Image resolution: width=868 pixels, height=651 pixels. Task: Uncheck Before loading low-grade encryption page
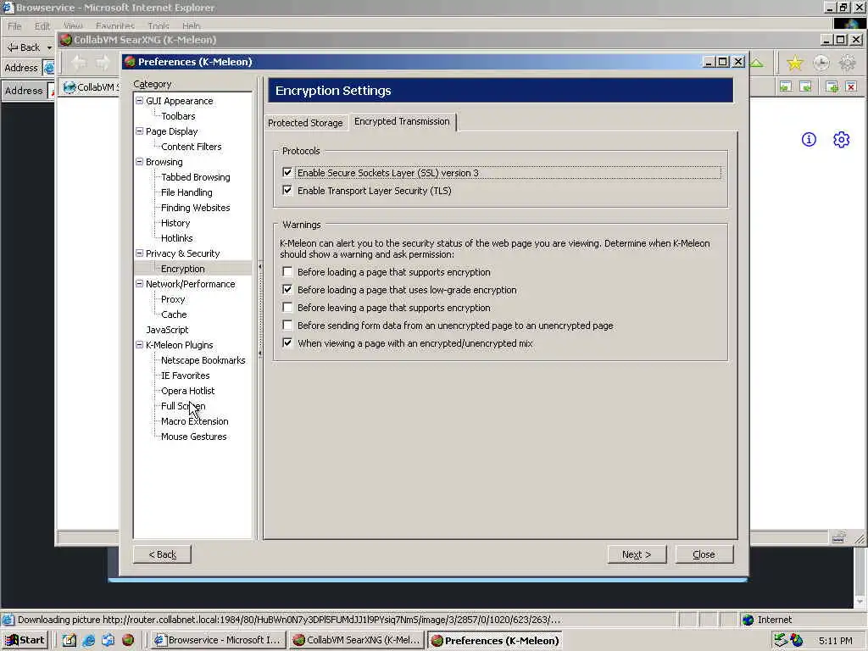(x=287, y=290)
